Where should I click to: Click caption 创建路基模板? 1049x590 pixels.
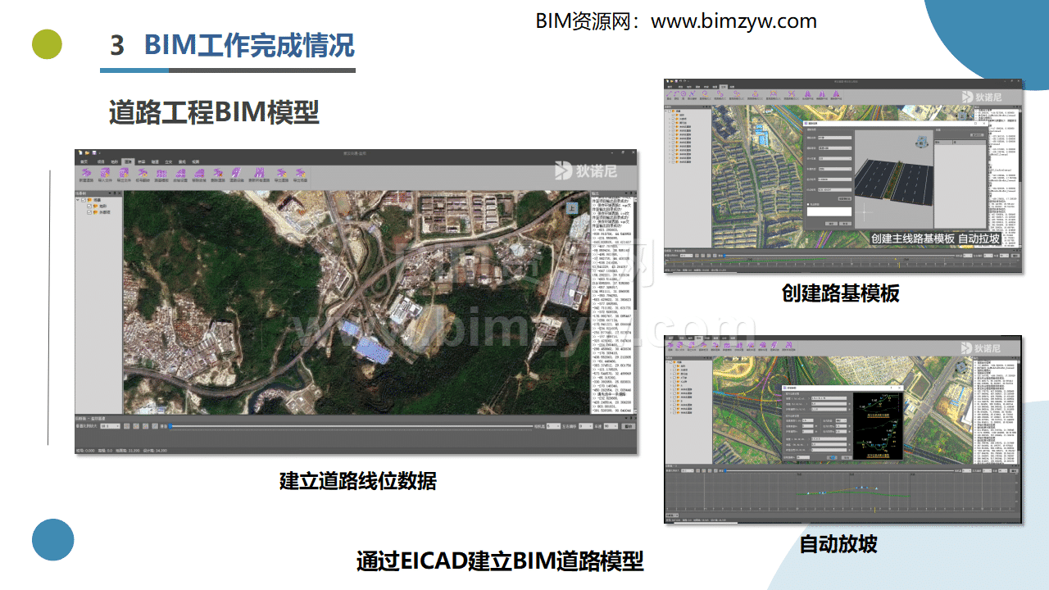pyautogui.click(x=840, y=293)
